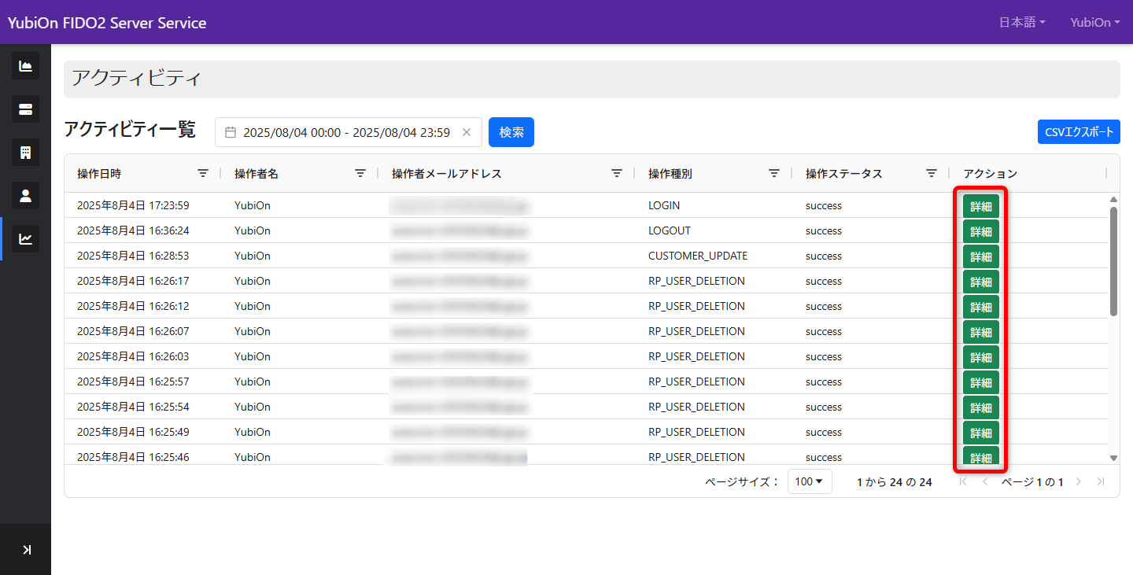Go to first page pagination icon
Image resolution: width=1133 pixels, height=575 pixels.
(x=963, y=481)
